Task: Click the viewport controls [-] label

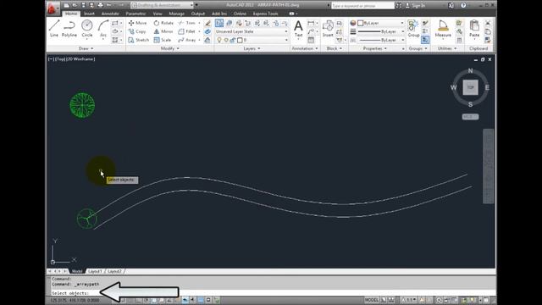Action: coord(51,59)
